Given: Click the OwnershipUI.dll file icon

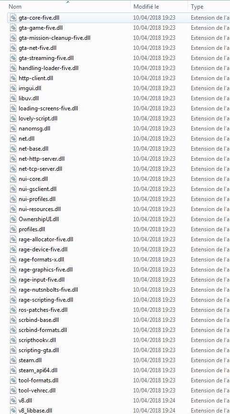Looking at the screenshot, I should [13, 219].
